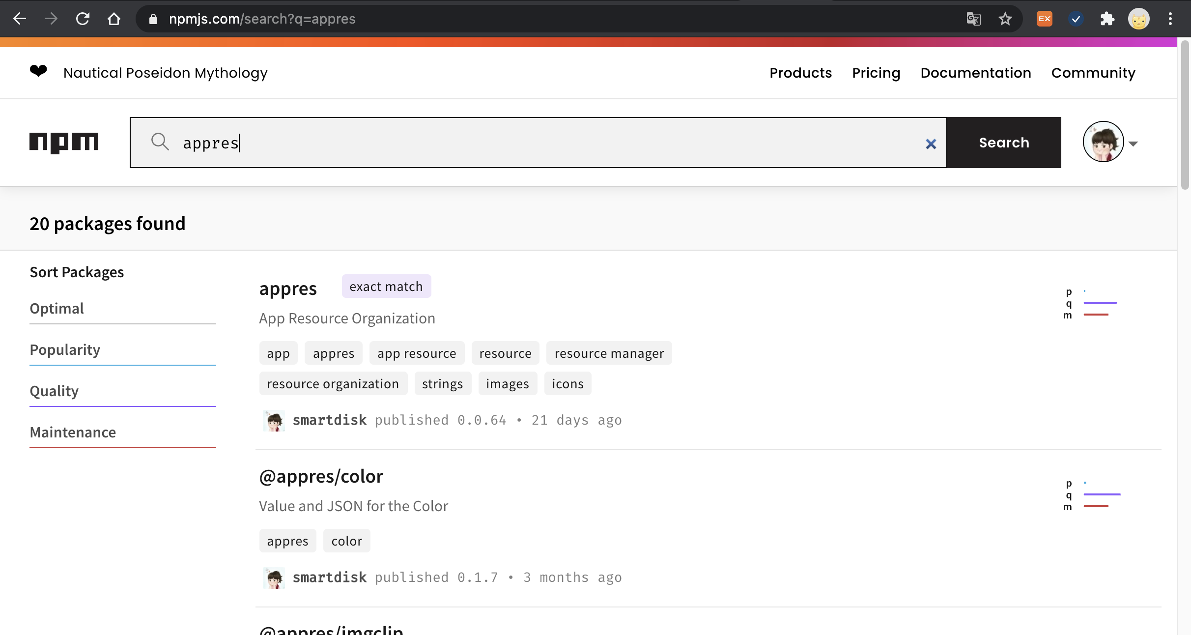
Task: Open Chrome three-dot menu
Action: pyautogui.click(x=1170, y=19)
